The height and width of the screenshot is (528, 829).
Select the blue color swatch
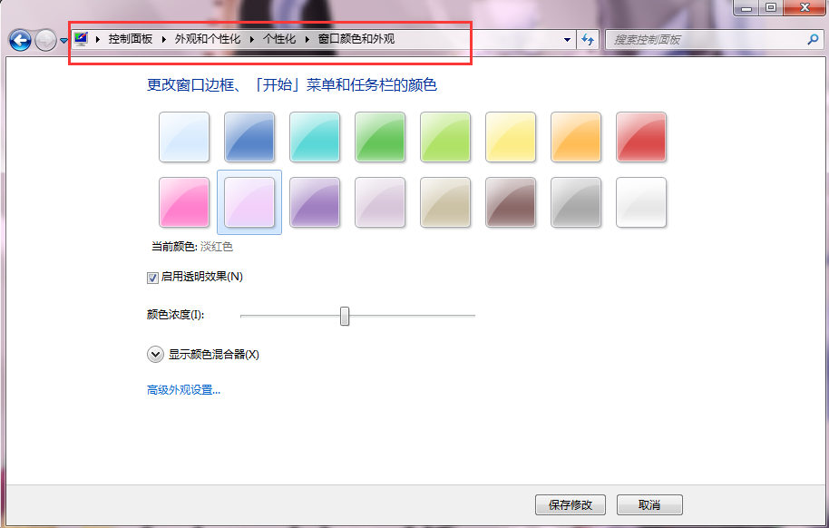pyautogui.click(x=249, y=137)
